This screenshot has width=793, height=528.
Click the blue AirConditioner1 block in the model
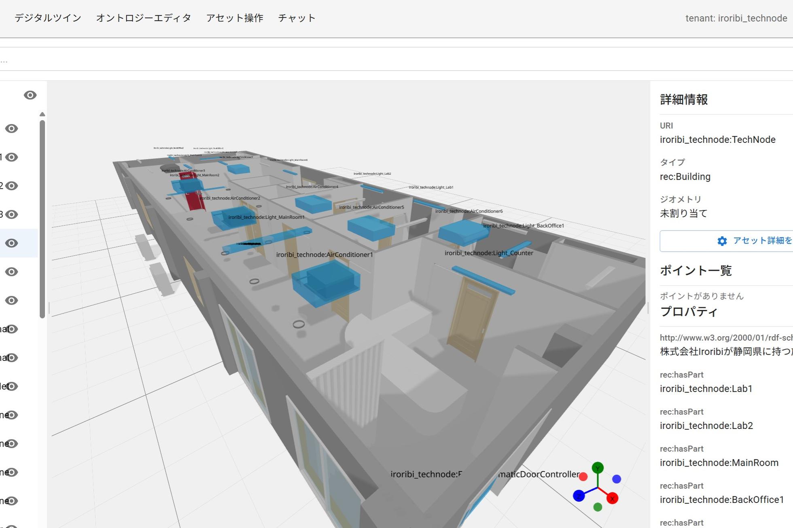(326, 283)
